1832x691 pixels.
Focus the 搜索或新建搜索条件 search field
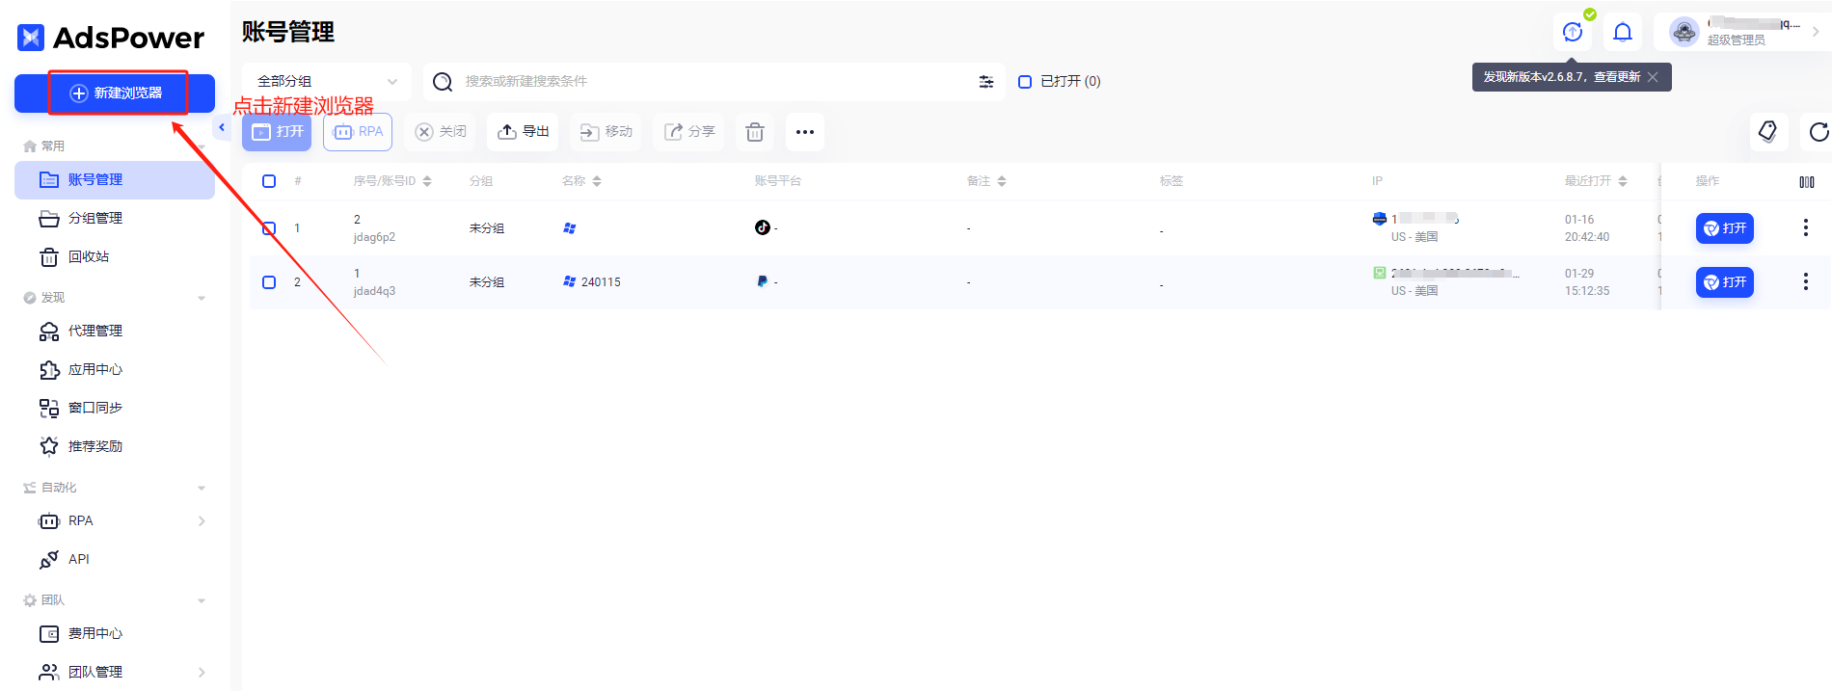[714, 82]
